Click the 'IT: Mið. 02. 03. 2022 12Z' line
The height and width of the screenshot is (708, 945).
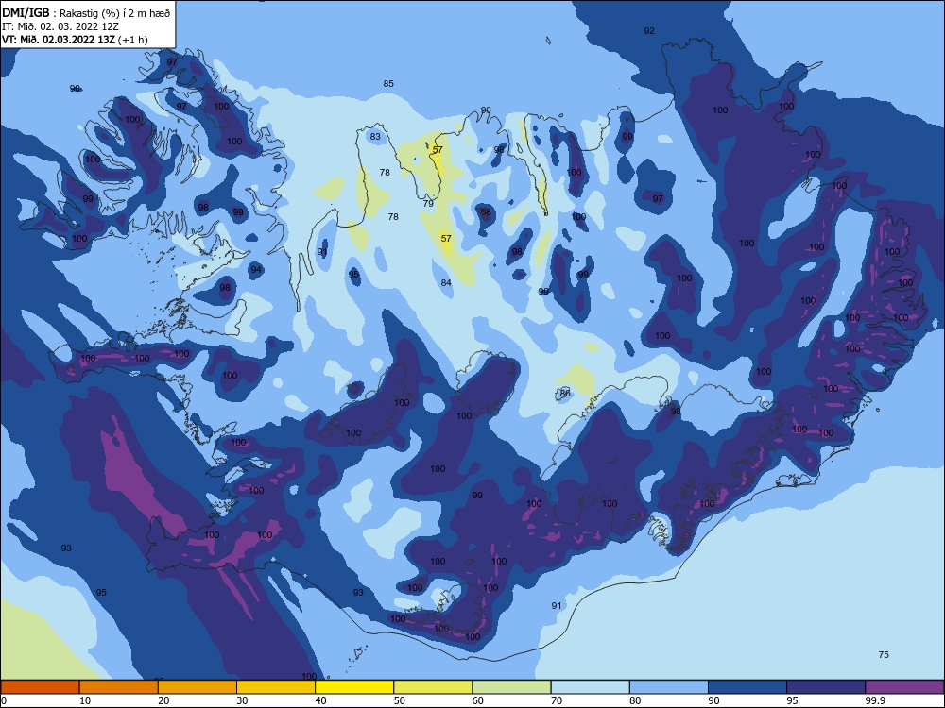60,26
